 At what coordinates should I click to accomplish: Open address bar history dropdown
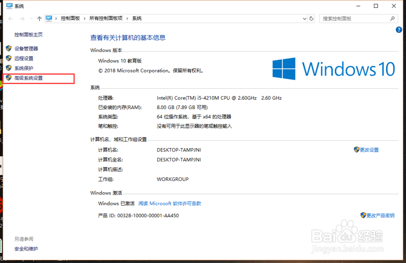304,19
